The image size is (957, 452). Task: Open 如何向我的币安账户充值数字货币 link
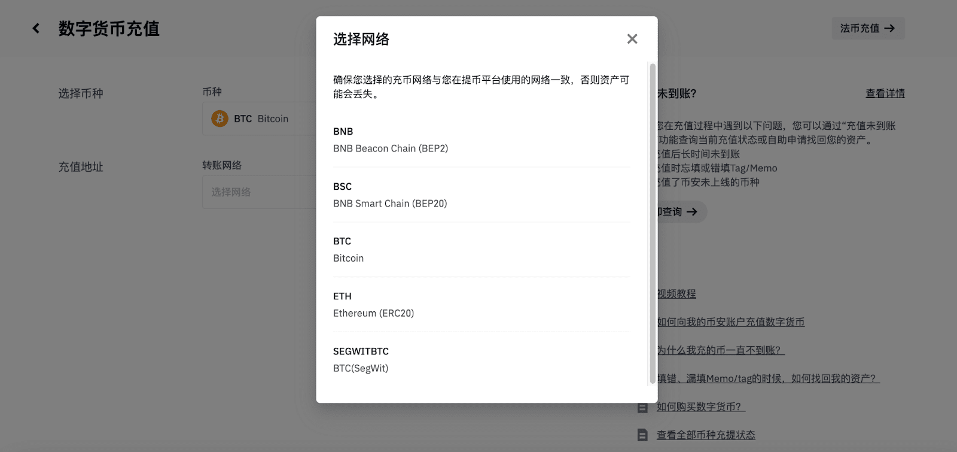pyautogui.click(x=731, y=322)
